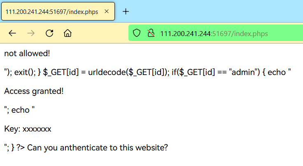Reload the index.phps page
Screen dimensions: 303x166
49,33
